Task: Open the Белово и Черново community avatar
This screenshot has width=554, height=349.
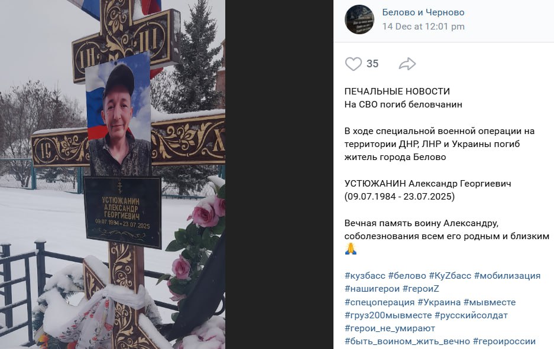Action: (359, 19)
